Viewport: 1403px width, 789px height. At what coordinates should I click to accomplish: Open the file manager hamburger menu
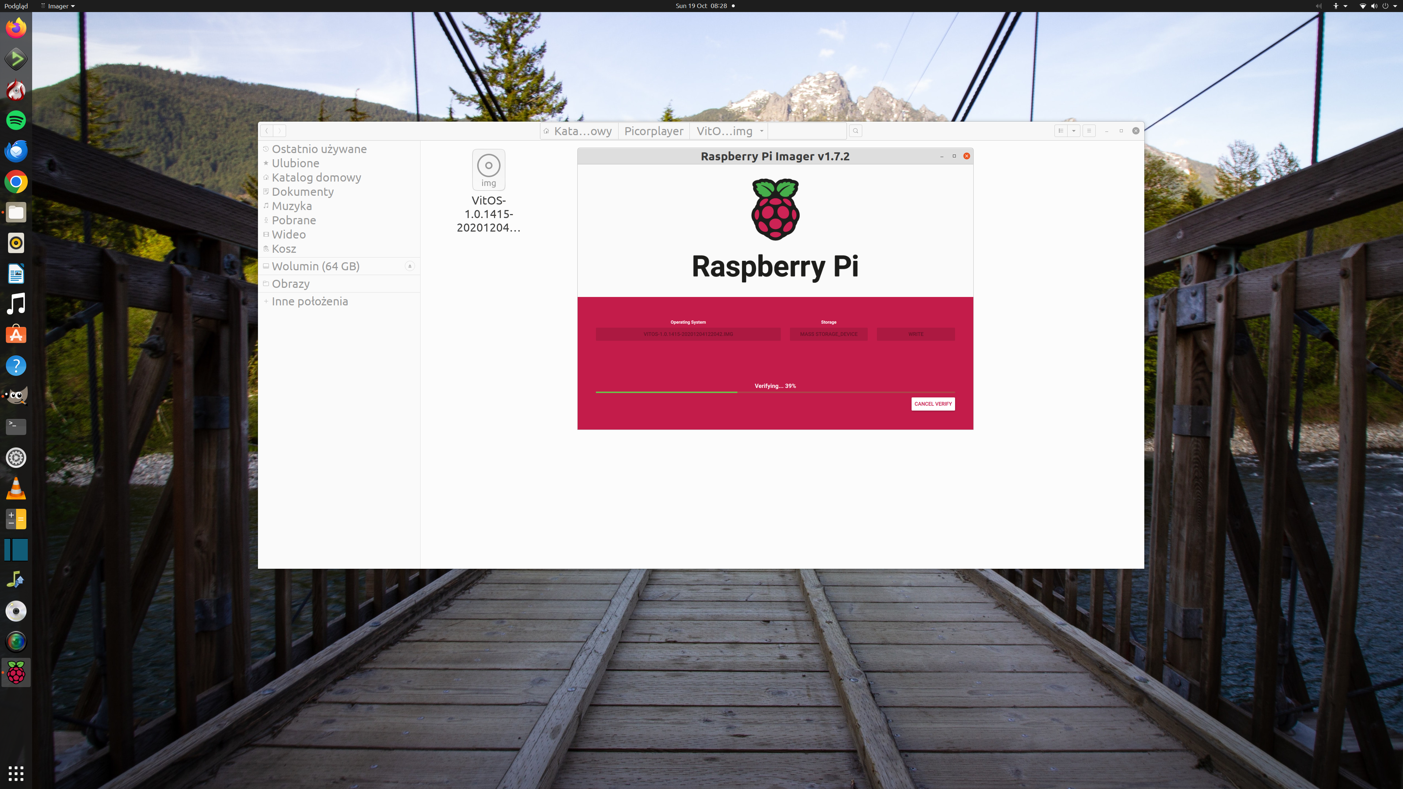[x=1089, y=131]
